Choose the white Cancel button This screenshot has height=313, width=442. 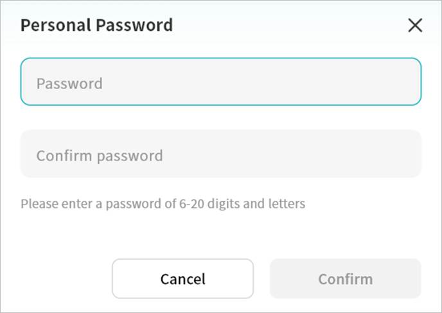point(182,279)
